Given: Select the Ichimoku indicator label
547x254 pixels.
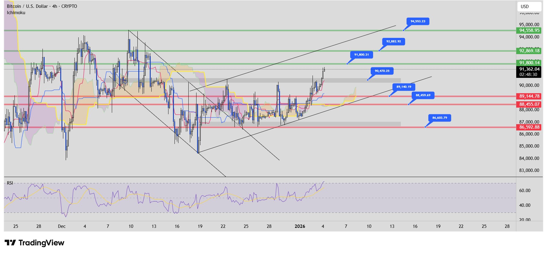Looking at the screenshot, I should point(16,13).
